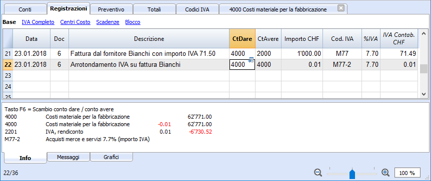Select row header 24
This screenshot has height=181, width=431.
(8, 87)
